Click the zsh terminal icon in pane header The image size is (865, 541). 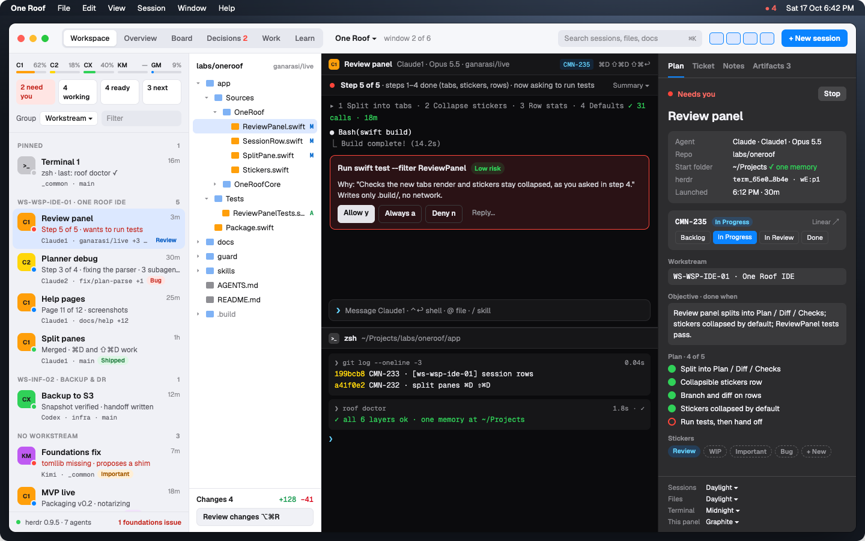pos(334,338)
